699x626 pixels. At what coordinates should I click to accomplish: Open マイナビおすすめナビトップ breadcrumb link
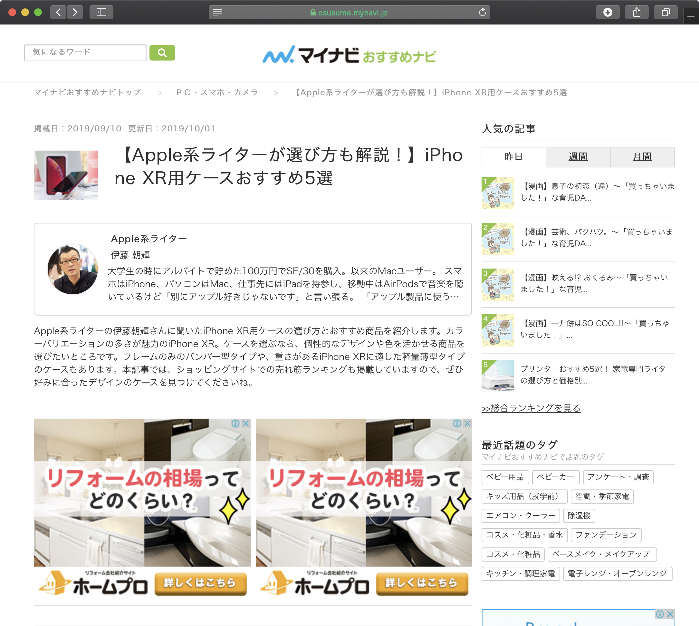88,92
